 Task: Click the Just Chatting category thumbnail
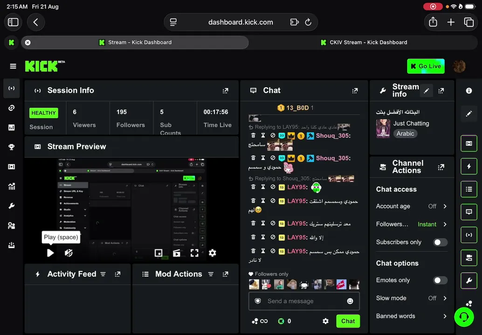(x=383, y=128)
